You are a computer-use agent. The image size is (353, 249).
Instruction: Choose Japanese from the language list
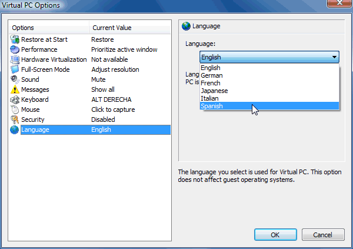269,91
